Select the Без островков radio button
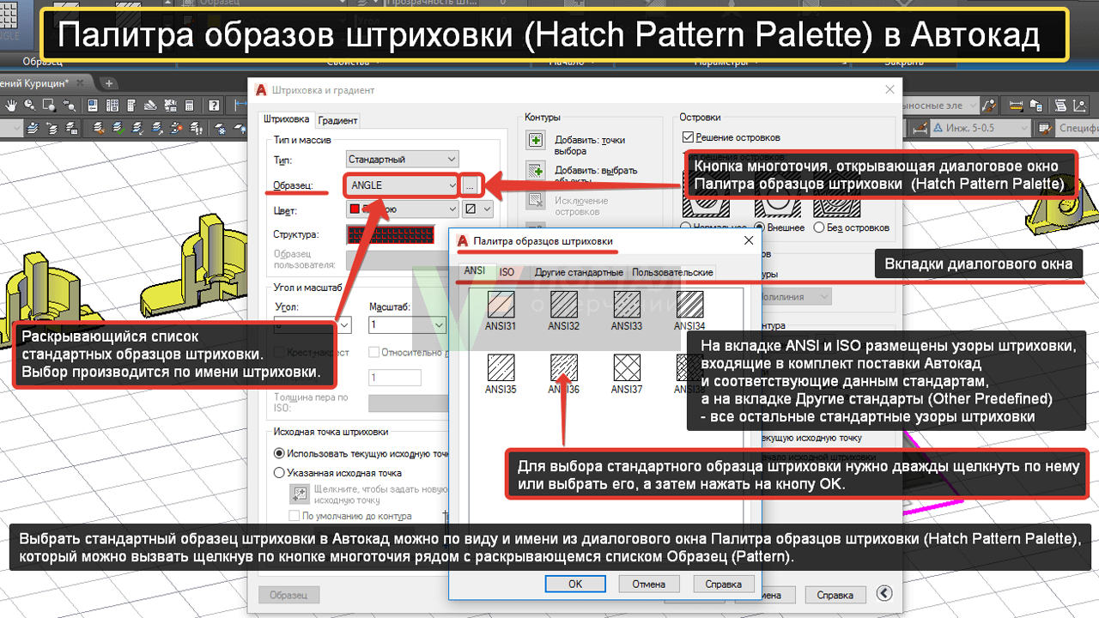This screenshot has width=1099, height=618. pyautogui.click(x=818, y=227)
